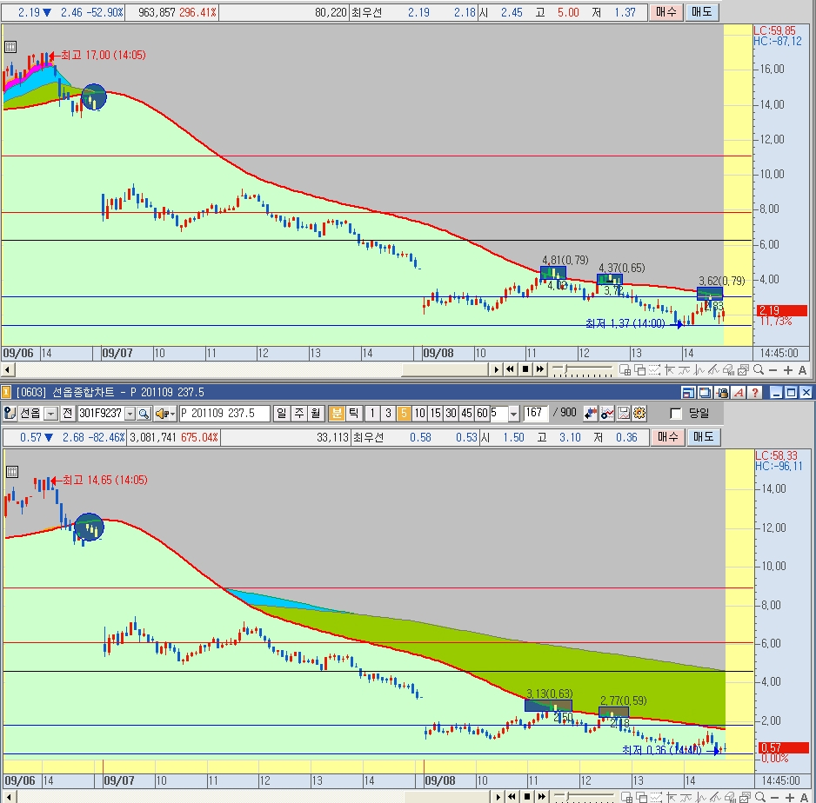816x803 pixels.
Task: Expand the item code dropdown next to 301F9237
Action: (x=128, y=414)
